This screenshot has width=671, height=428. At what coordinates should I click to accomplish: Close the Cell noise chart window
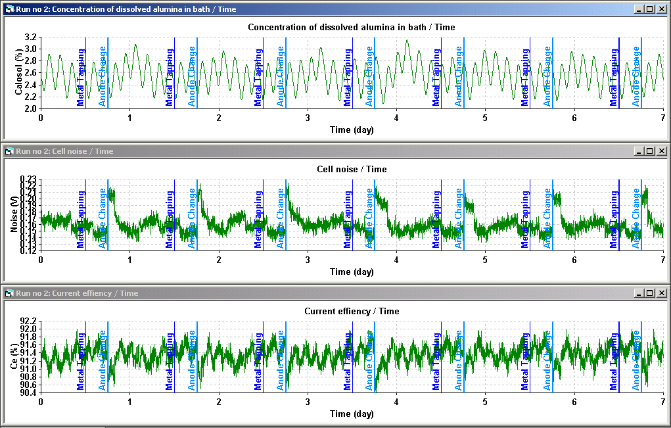click(662, 151)
